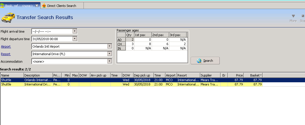Click MCO airport in yellow row

click(169, 84)
